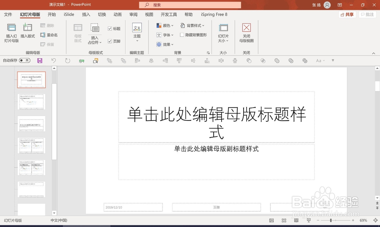The width and height of the screenshot is (380, 227).
Task: Click the zoom out minus button
Action: [x=318, y=221]
